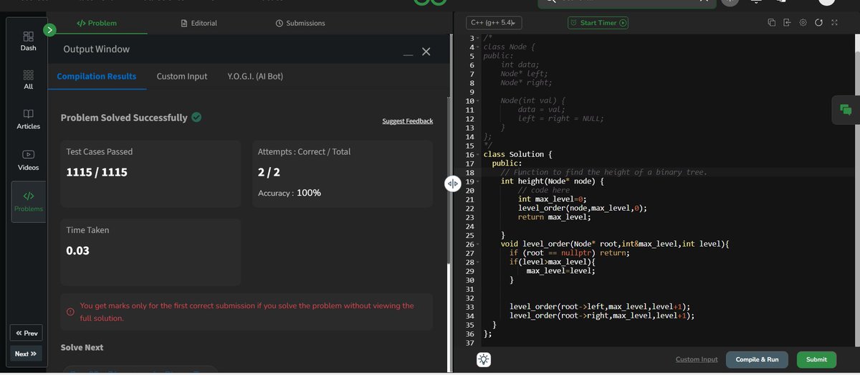
Task: Click the "Problem Solved Successfully" heading
Action: 124,118
